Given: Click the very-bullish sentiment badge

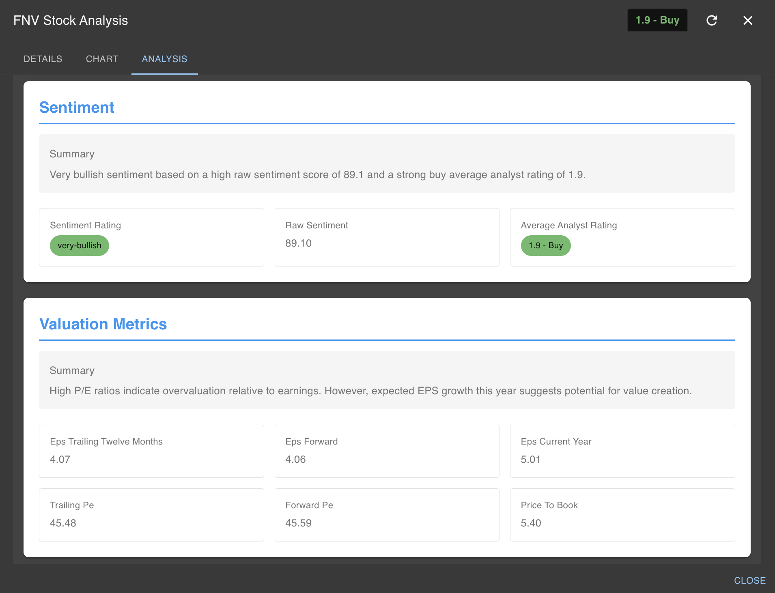Looking at the screenshot, I should tap(79, 245).
